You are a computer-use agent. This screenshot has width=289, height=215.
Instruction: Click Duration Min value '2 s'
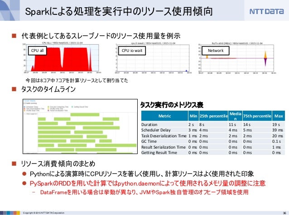click(x=191, y=125)
